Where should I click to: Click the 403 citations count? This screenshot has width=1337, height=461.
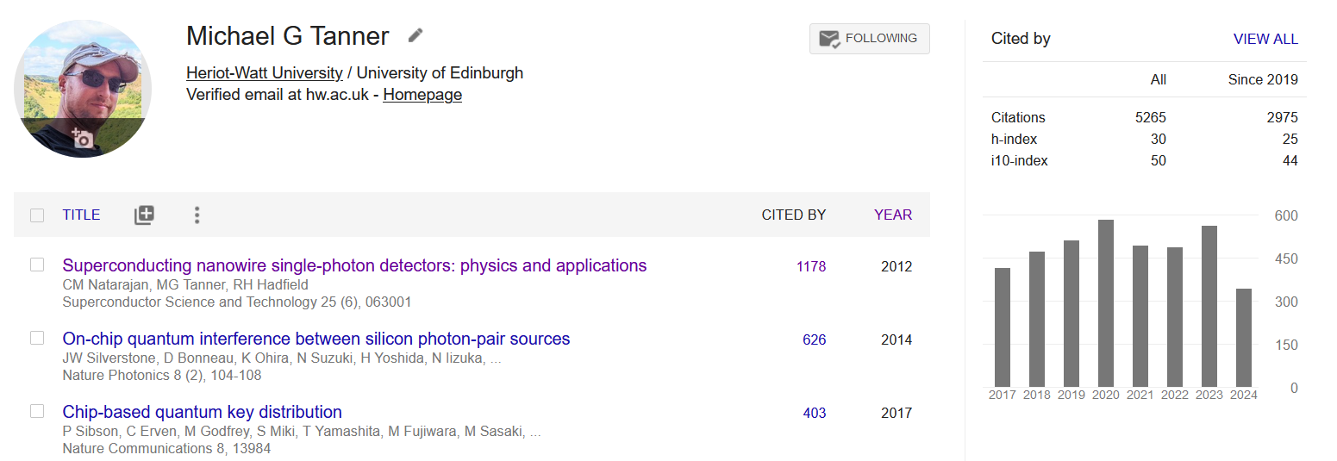point(814,413)
